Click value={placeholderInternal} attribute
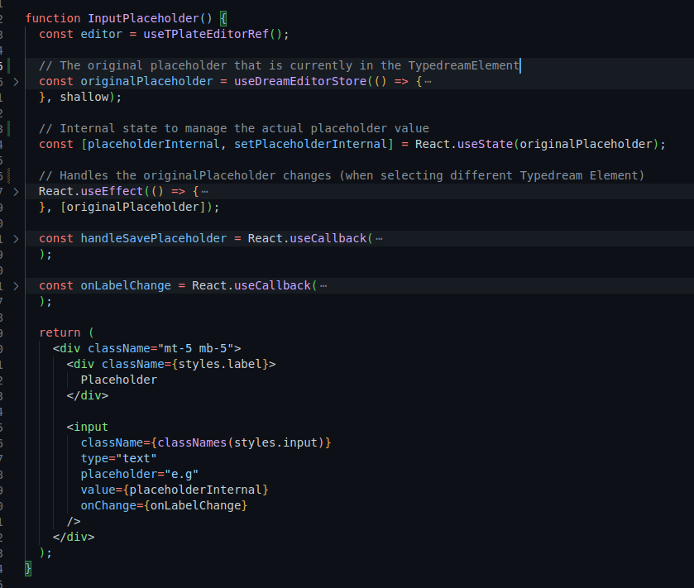The height and width of the screenshot is (588, 694). click(x=175, y=490)
